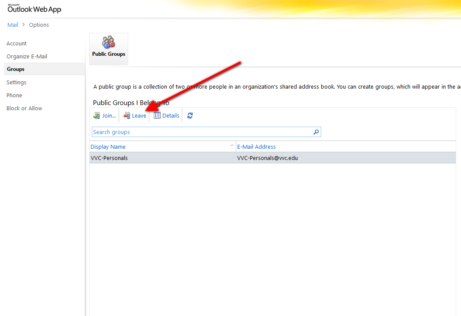Focus the Search groups text box

pyautogui.click(x=201, y=132)
